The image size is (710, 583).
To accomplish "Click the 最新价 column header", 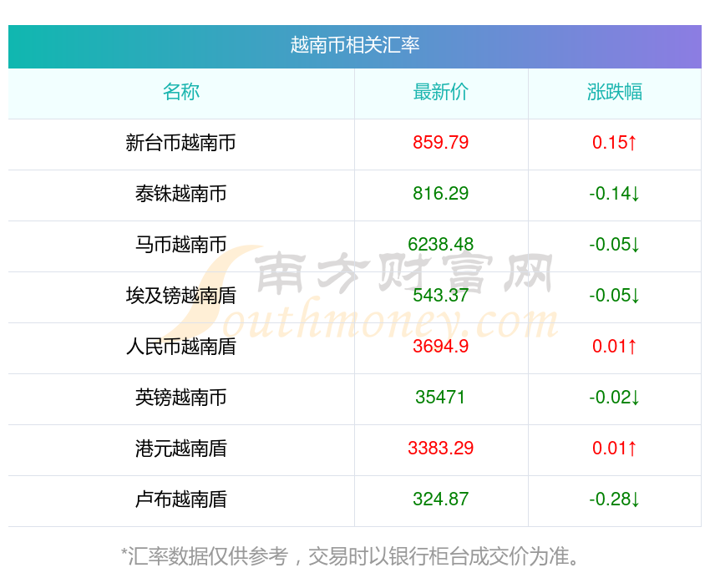I will point(440,92).
